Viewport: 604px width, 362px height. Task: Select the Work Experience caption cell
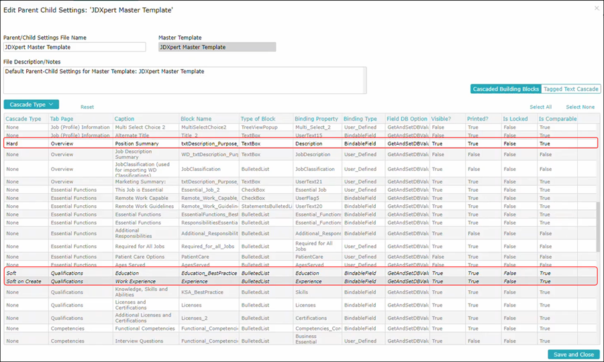pos(135,281)
